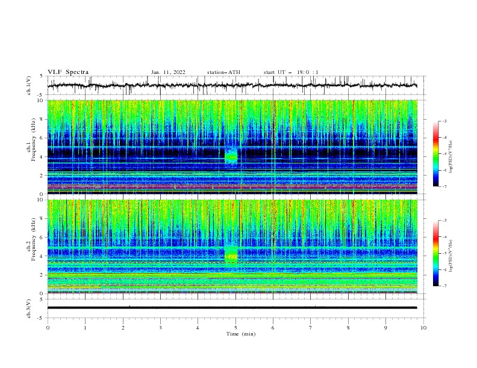Click the date 'Jan. 11, 2022'
Screen dimensions: 477x368
[x=168, y=72]
